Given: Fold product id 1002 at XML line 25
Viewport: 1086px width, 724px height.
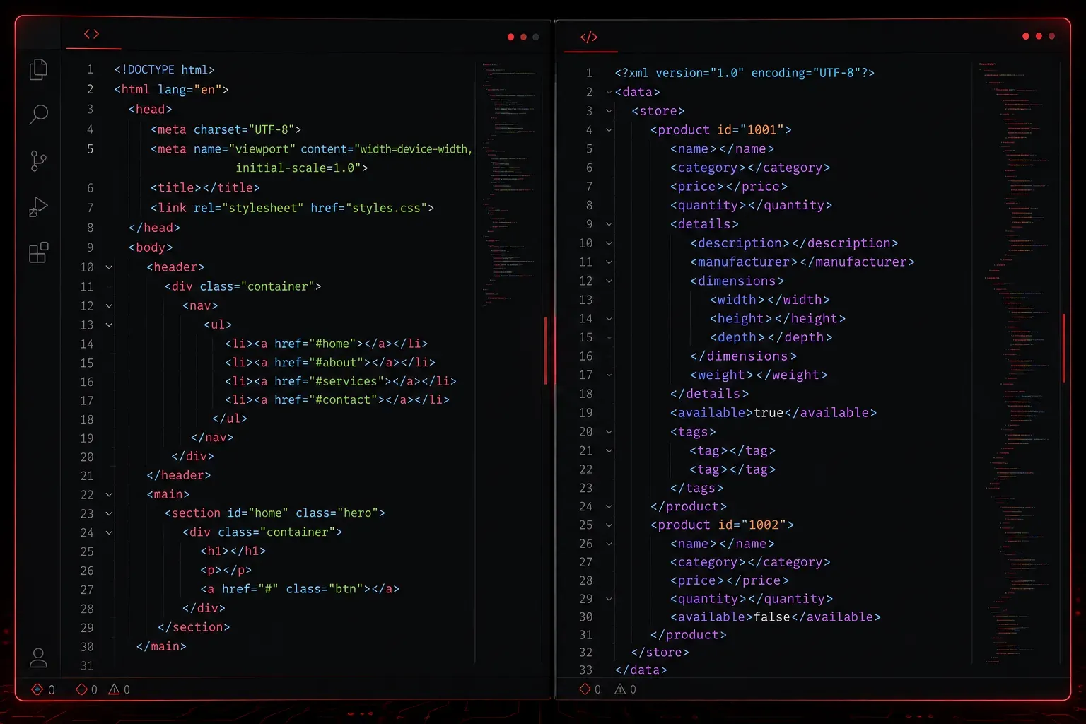Looking at the screenshot, I should (609, 525).
